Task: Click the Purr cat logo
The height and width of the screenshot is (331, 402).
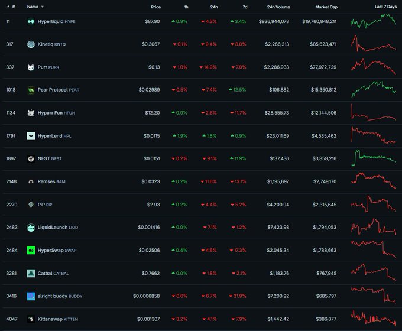Action: (31, 67)
